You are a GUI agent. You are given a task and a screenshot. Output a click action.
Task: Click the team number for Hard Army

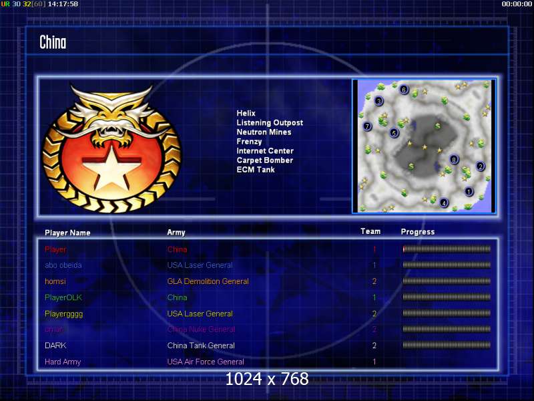click(x=374, y=362)
